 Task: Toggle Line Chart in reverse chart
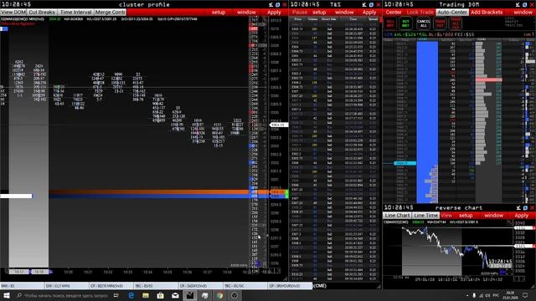397,216
